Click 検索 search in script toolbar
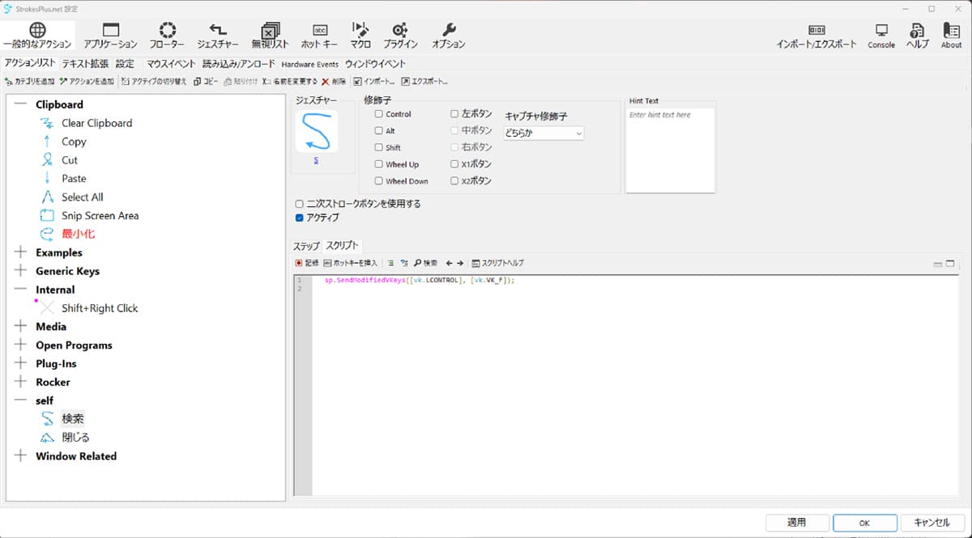The height and width of the screenshot is (538, 972). pos(425,263)
